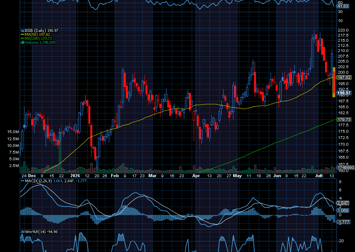
Task: Click the yellow line icon before MA(50)
Action: 22,35
